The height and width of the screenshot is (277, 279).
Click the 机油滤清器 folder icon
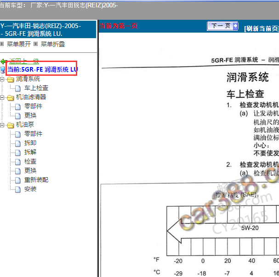pyautogui.click(x=11, y=97)
